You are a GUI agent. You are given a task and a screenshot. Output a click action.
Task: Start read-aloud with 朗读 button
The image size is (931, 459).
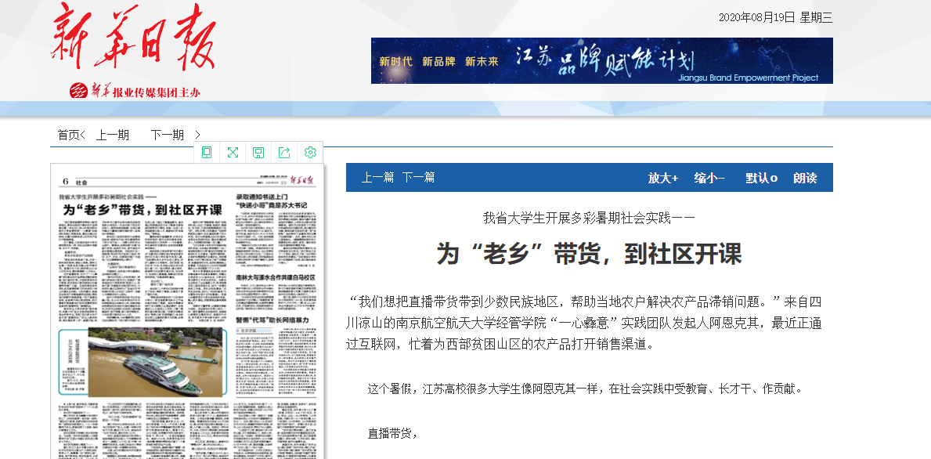click(805, 178)
